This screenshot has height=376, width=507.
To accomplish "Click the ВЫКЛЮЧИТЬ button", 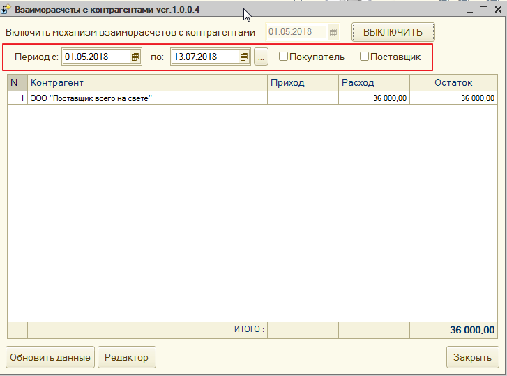I will (393, 32).
